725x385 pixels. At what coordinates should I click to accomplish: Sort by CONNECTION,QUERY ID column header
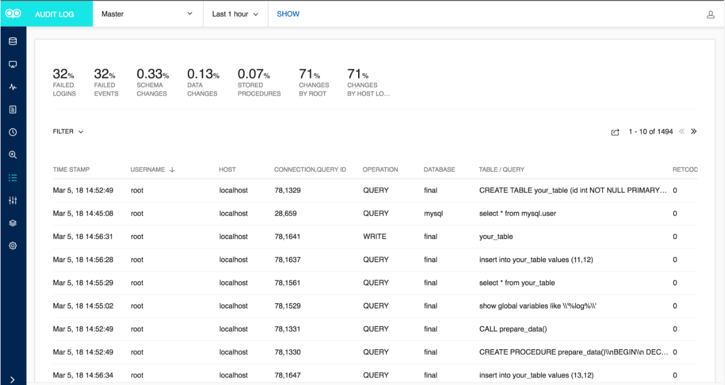[310, 170]
